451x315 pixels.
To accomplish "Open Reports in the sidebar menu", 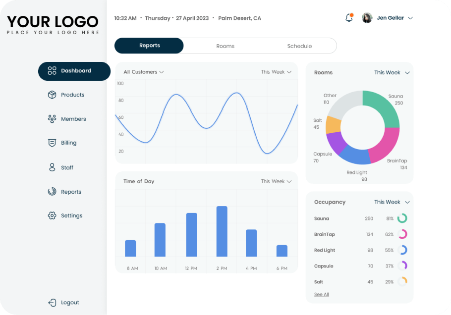I will (65, 191).
